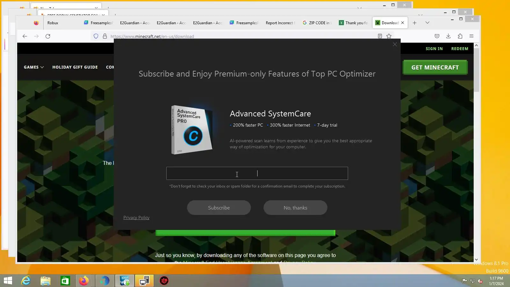Launch Internet Explorer from the taskbar
The image size is (510, 287).
(26, 281)
